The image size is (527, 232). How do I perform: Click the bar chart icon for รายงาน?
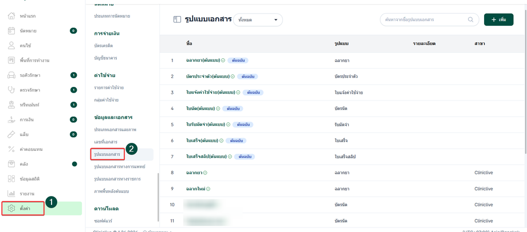click(x=11, y=194)
